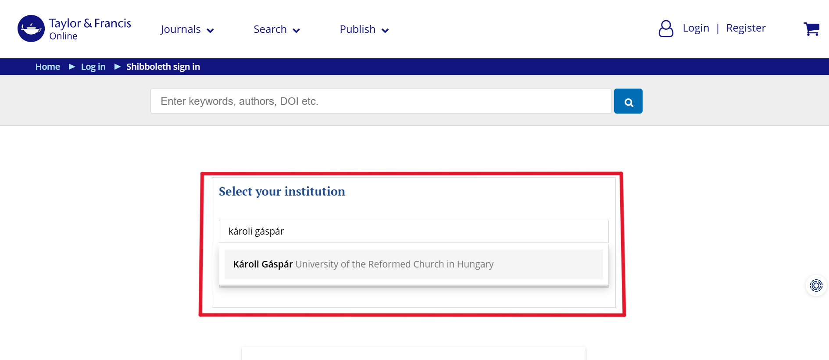Open the Journals menu label

click(x=180, y=29)
